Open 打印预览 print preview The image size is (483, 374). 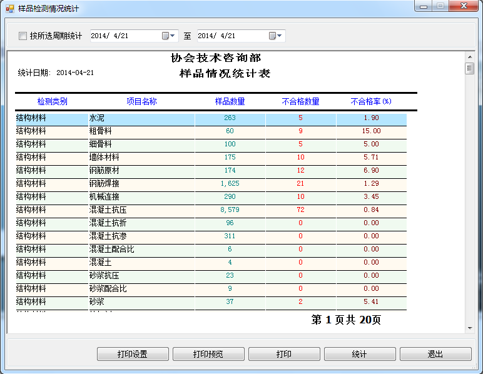click(x=208, y=354)
